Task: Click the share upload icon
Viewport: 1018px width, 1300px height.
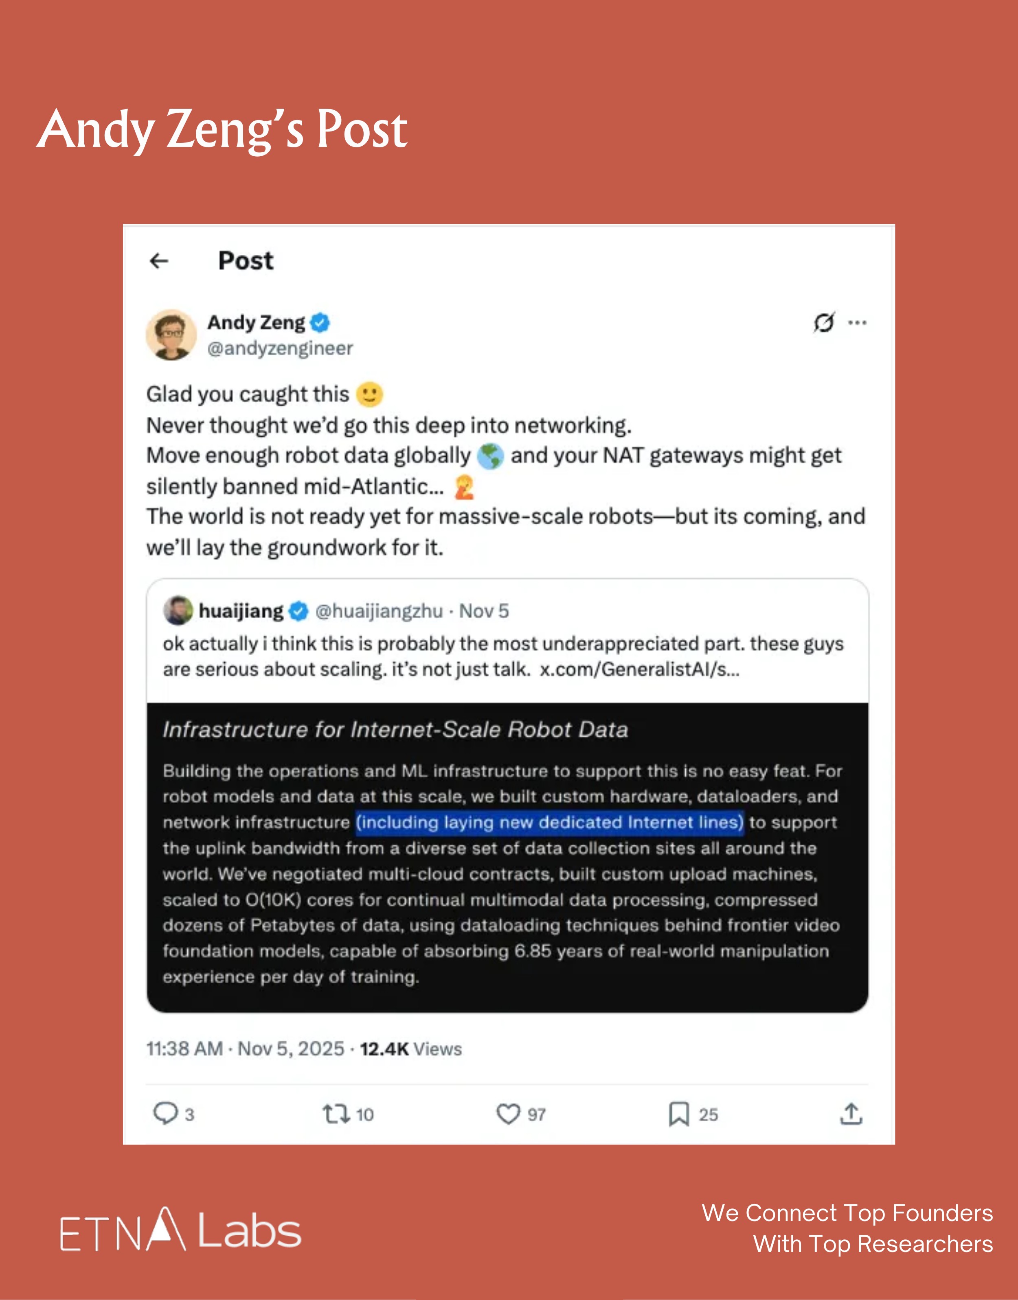Action: pos(851,1114)
